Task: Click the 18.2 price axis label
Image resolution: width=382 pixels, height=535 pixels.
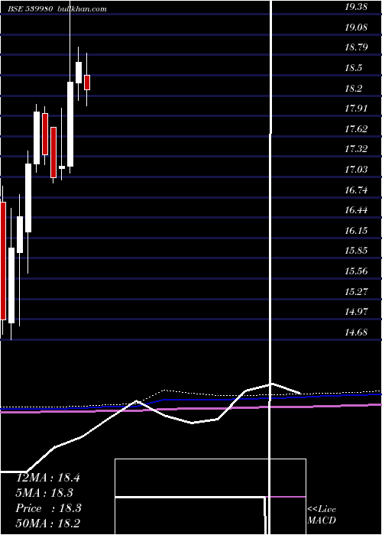Action: coord(353,88)
